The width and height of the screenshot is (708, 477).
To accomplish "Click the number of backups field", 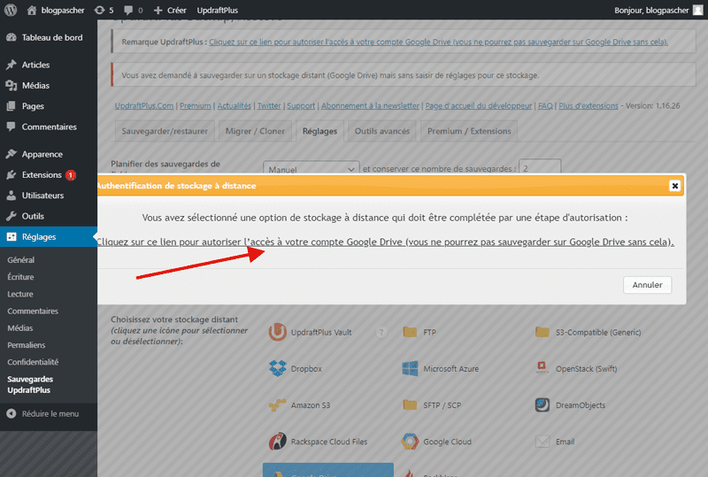I will click(540, 166).
